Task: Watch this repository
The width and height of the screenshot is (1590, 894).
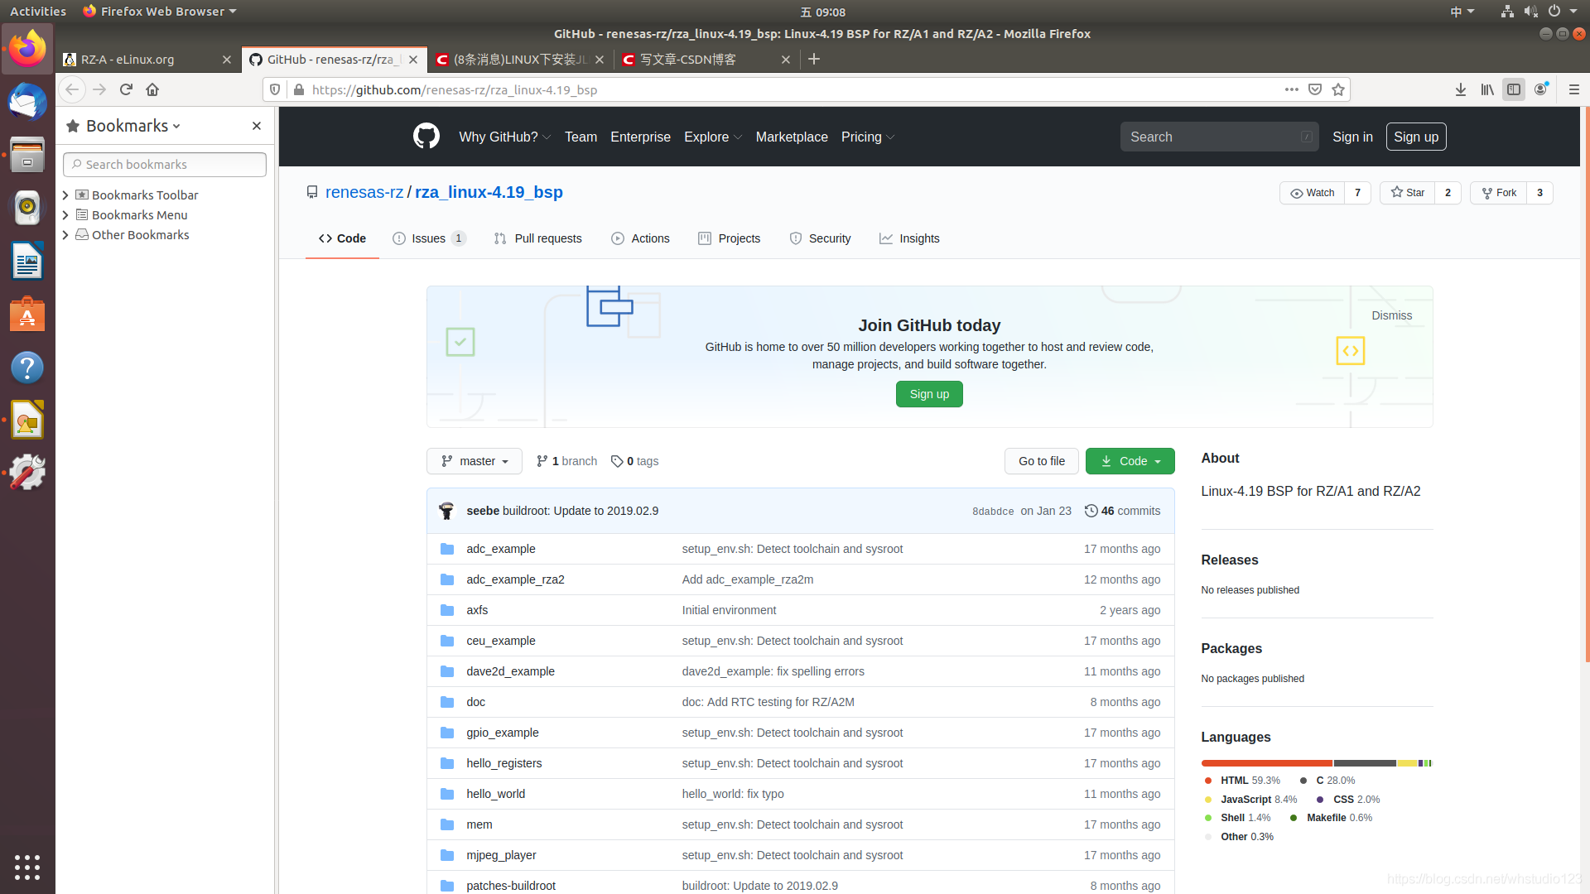Action: pyautogui.click(x=1313, y=193)
